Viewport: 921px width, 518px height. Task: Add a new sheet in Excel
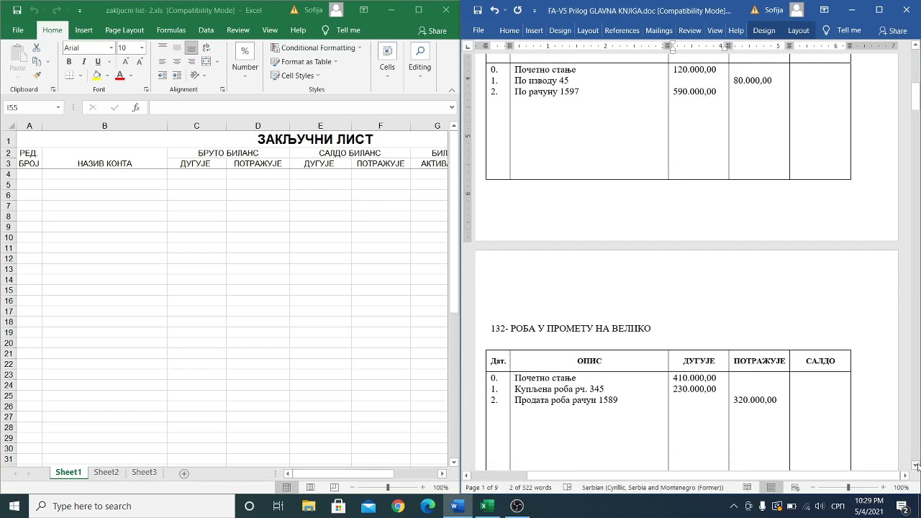tap(184, 473)
